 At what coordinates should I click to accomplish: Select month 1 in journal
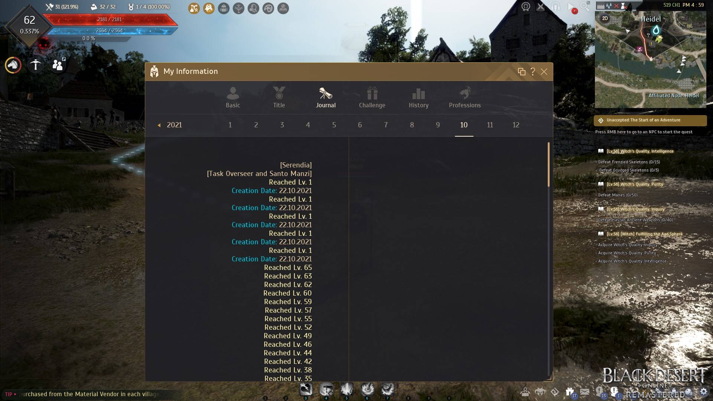[x=229, y=125]
